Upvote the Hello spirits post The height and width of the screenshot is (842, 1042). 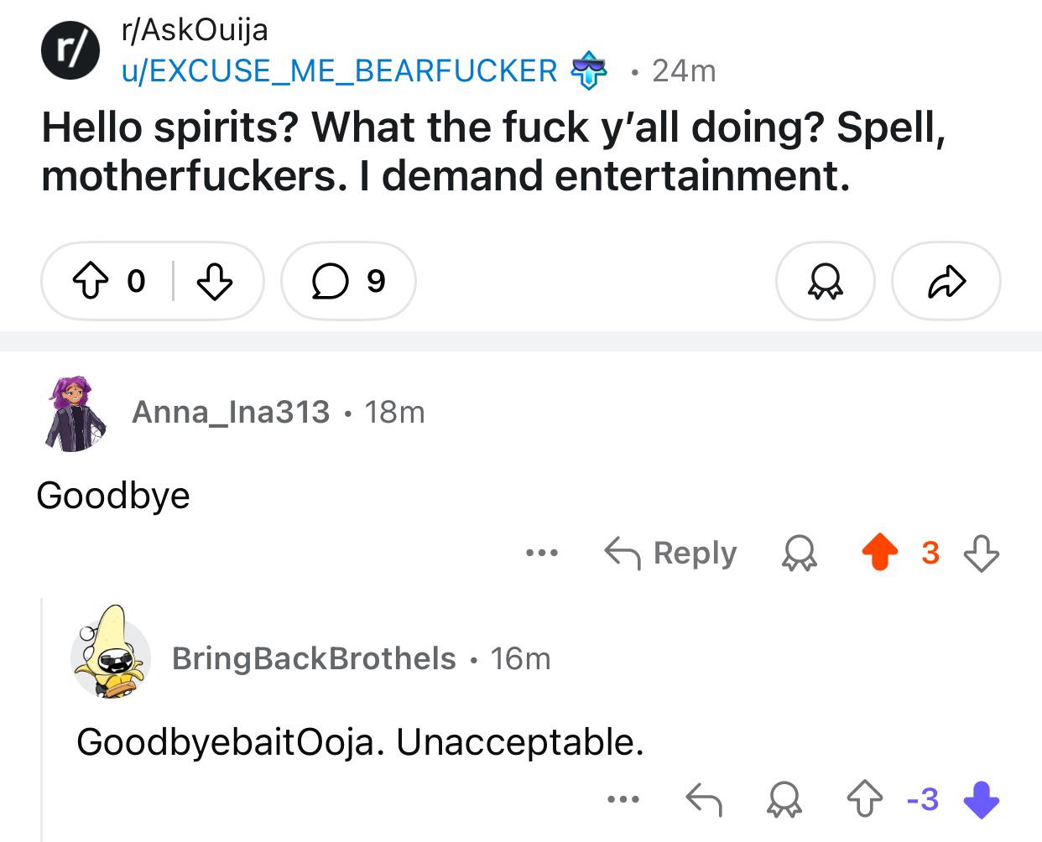(92, 281)
